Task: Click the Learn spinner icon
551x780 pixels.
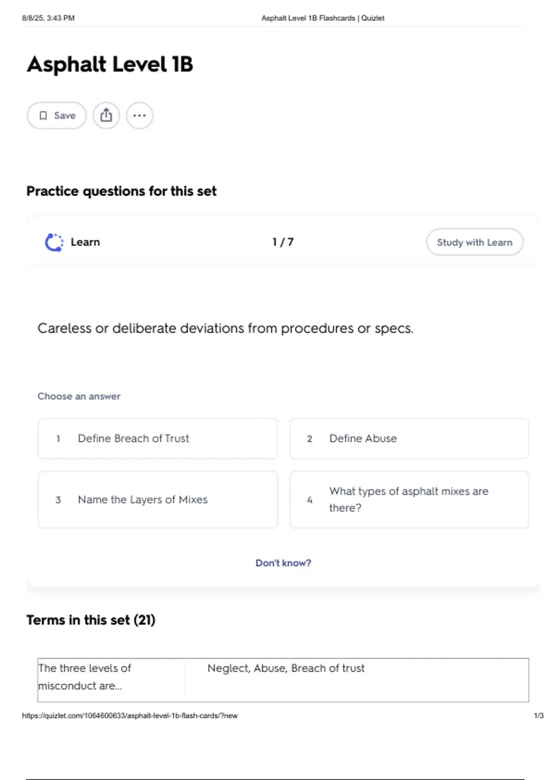Action: [x=54, y=242]
